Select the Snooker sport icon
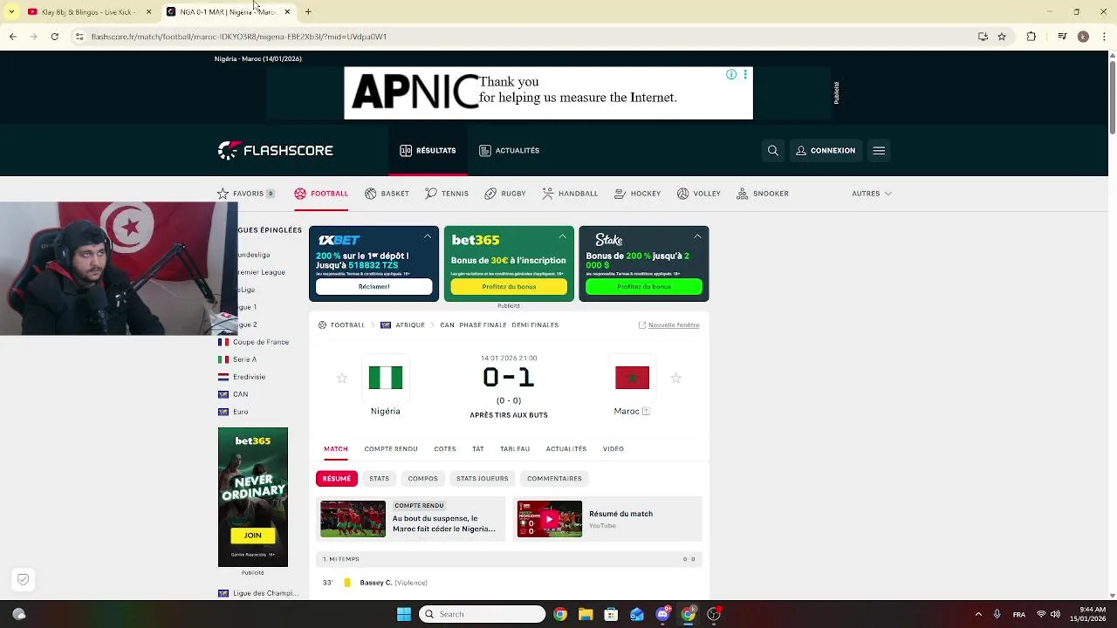This screenshot has width=1117, height=628. coord(743,194)
